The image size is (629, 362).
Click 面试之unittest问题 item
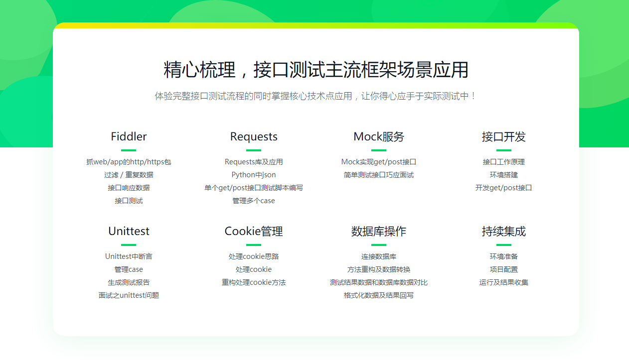coord(129,295)
